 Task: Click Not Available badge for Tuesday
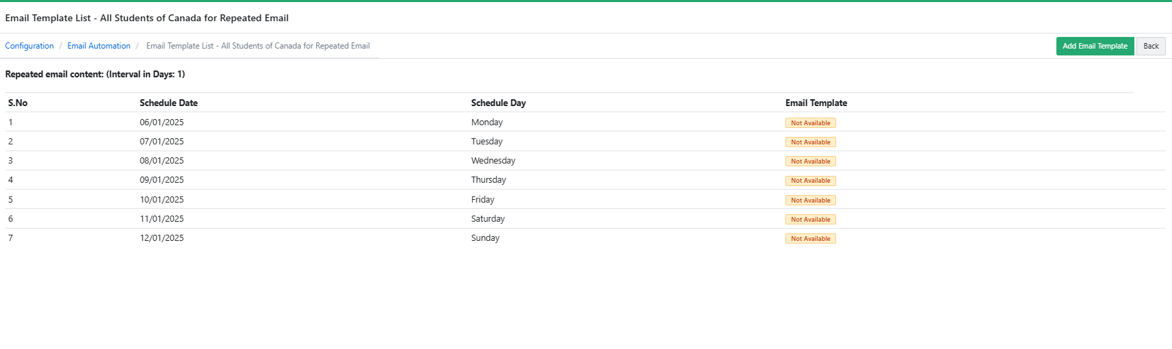click(810, 142)
